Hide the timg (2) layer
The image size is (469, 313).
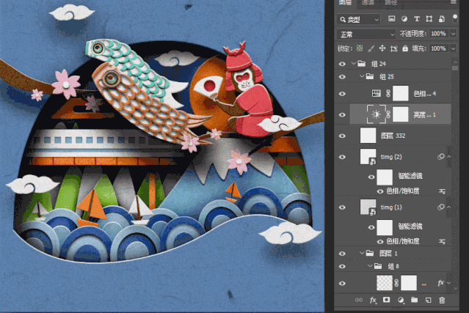pyautogui.click(x=342, y=156)
